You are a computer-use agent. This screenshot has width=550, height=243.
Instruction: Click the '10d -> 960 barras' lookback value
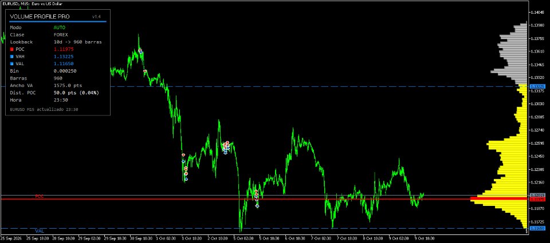[x=77, y=42]
